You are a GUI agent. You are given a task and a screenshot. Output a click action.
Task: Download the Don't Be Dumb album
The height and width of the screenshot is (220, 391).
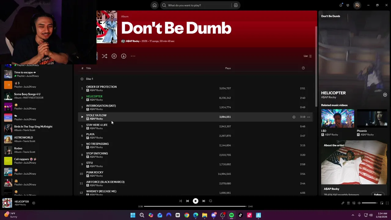pyautogui.click(x=123, y=56)
